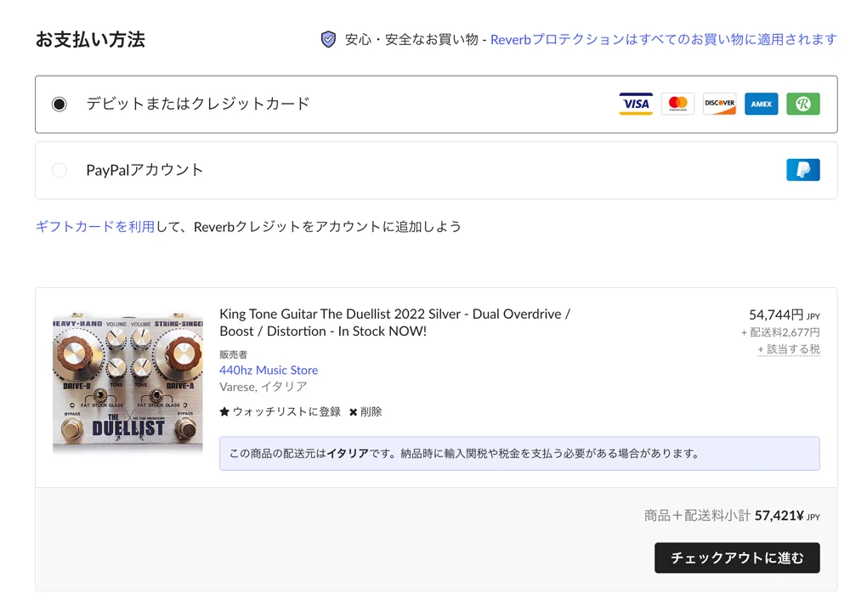Click the 販売者 label
The height and width of the screenshot is (606, 850).
[233, 354]
